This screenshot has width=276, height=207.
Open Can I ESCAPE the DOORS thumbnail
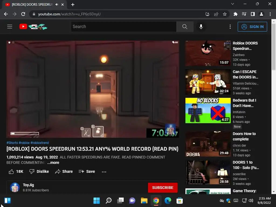click(x=208, y=82)
